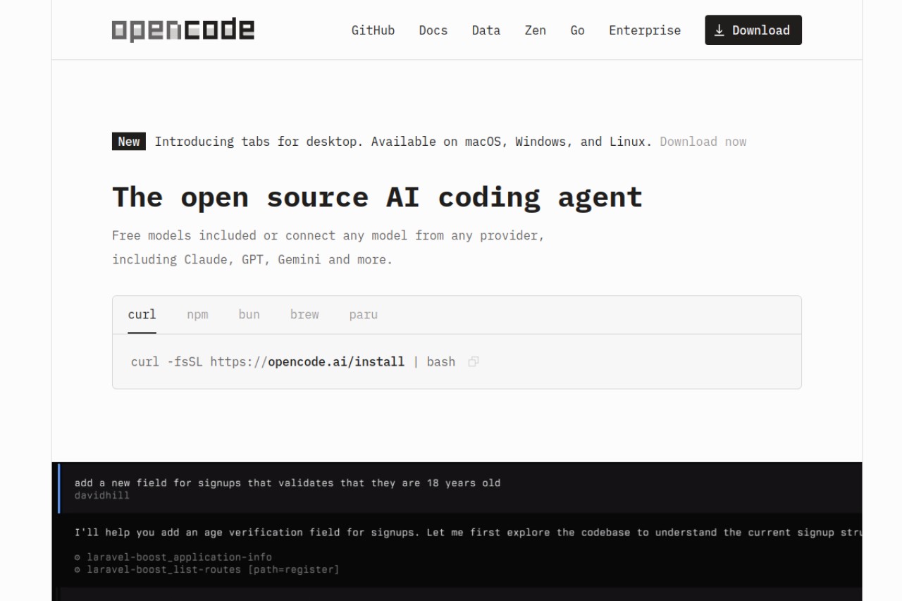Select the curl install tab
The height and width of the screenshot is (601, 902).
(x=142, y=314)
